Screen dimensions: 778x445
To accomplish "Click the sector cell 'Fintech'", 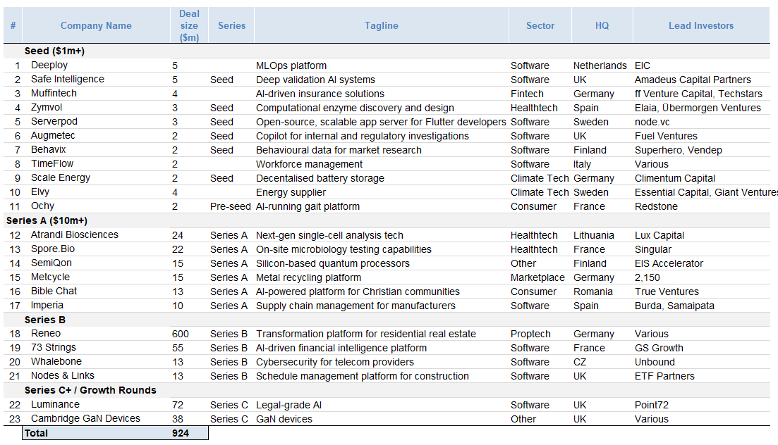I will click(527, 94).
